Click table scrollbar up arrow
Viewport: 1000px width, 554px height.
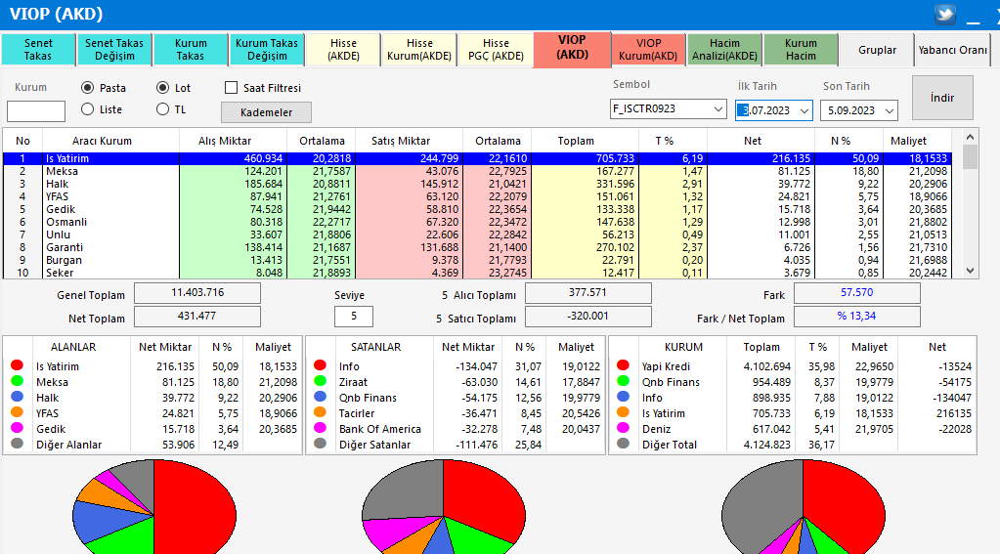pos(970,137)
